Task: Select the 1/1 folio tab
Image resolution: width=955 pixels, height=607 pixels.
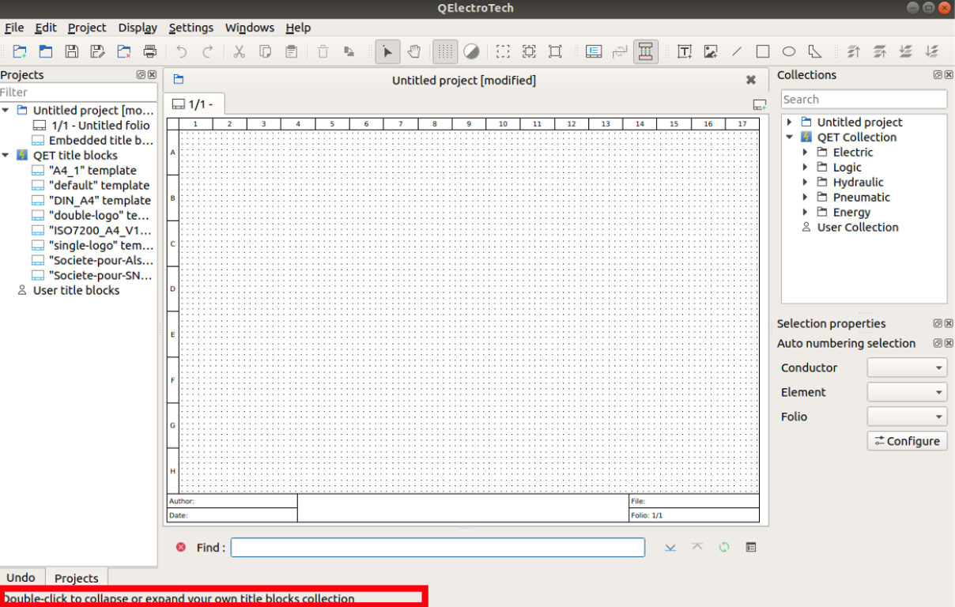Action: tap(194, 104)
